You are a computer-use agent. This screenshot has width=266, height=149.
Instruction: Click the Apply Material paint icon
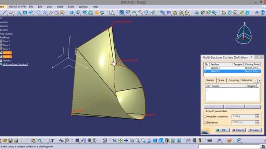click(x=229, y=140)
